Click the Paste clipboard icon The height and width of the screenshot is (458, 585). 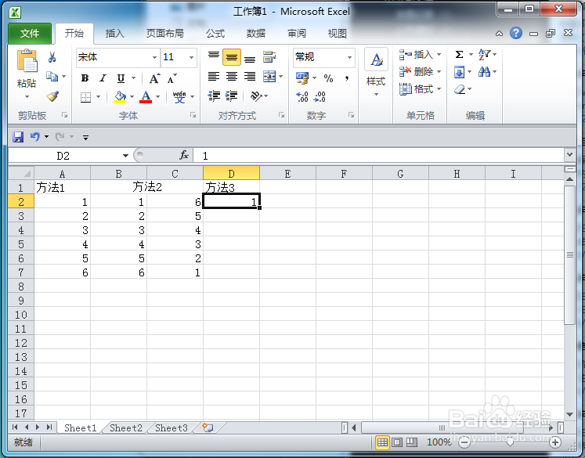(x=27, y=60)
